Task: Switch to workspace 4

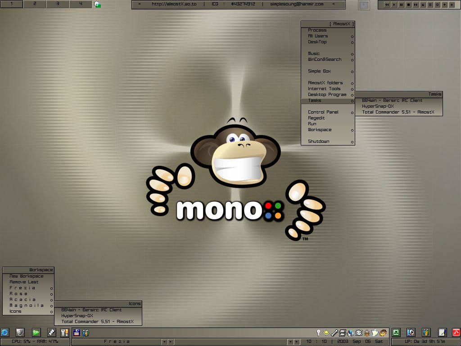Action: [81, 4]
